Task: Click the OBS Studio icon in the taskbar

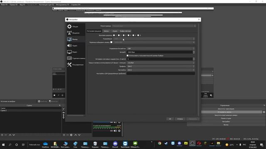Action: 192,143
